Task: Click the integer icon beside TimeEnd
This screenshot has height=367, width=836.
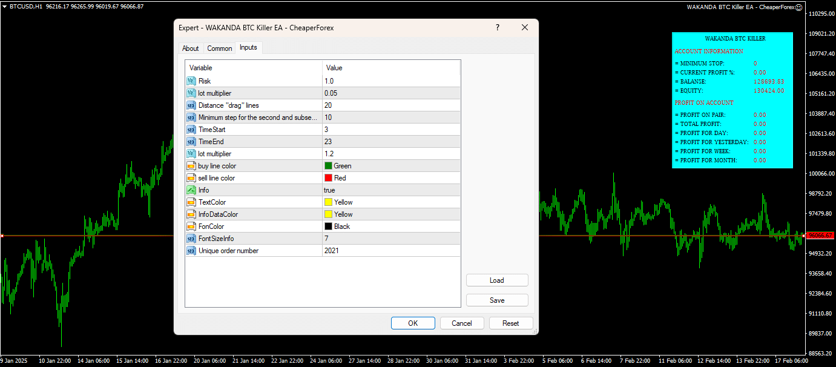Action: 191,142
